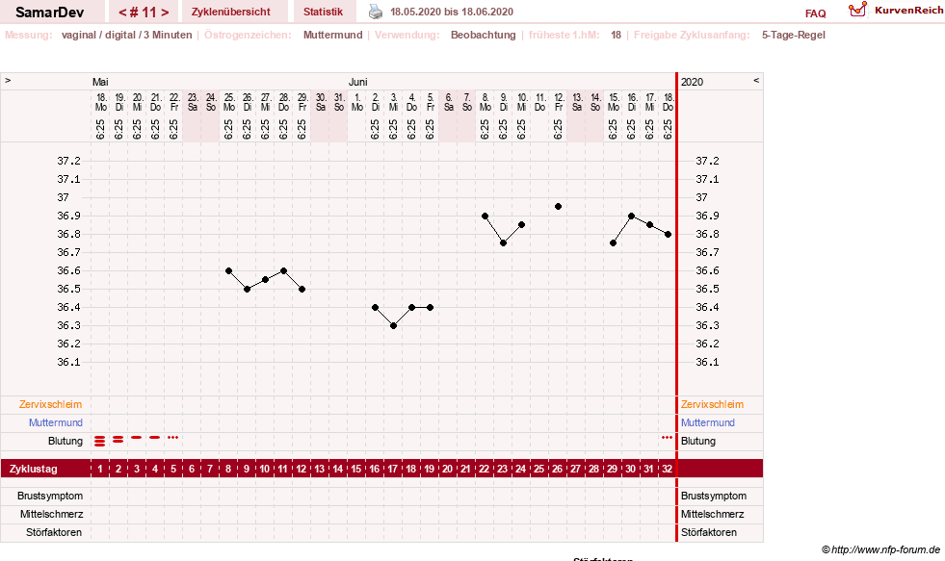Go to next cycle arrow
945x561 pixels.
pos(165,13)
